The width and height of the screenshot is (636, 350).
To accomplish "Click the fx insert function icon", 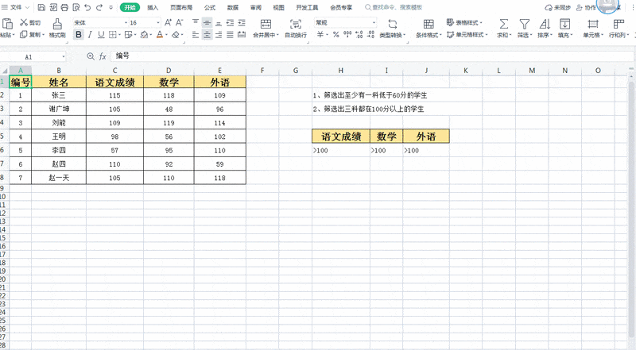I will tap(103, 56).
